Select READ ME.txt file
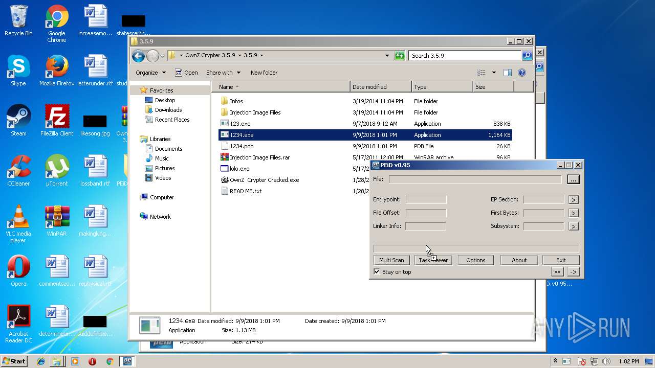Screen dimensions: 655x368 246,191
